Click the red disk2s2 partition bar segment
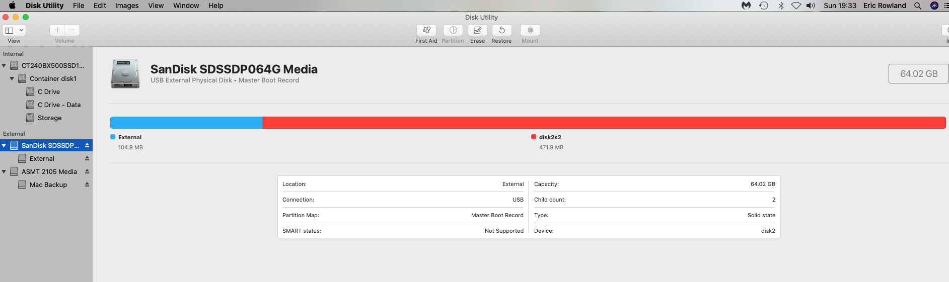Viewport: 949px width, 282px height. (x=604, y=123)
